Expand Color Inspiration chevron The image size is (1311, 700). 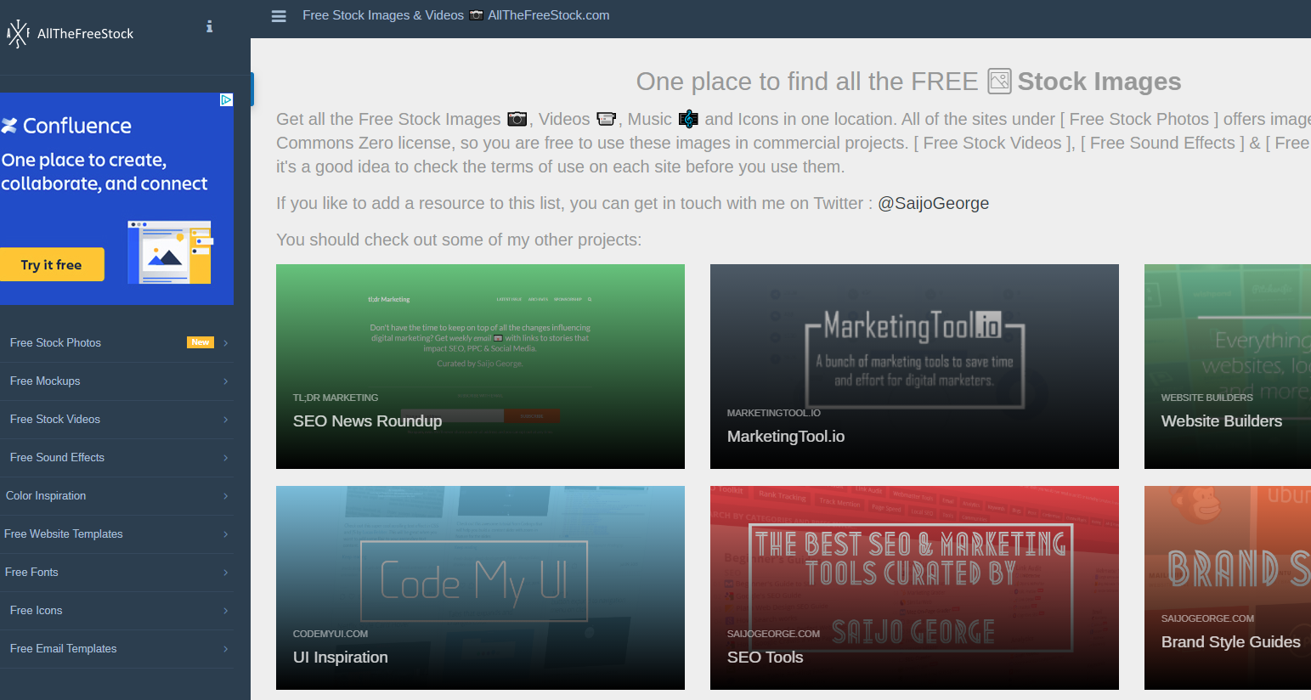pyautogui.click(x=226, y=496)
